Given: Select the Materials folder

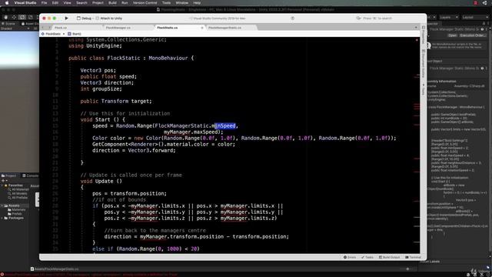Looking at the screenshot, I should [x=17, y=209].
